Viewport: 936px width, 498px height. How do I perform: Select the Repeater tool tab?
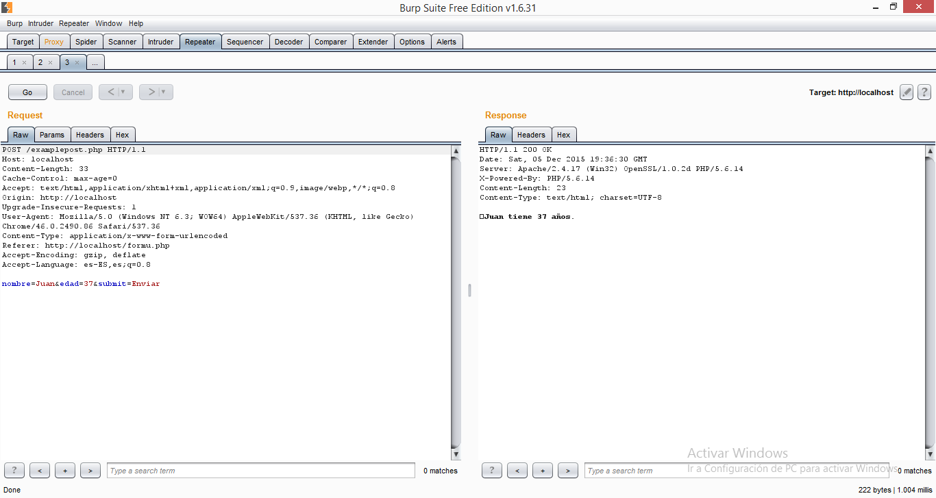point(200,42)
